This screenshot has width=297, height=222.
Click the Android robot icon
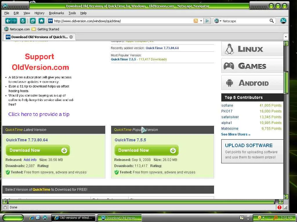[x=229, y=83]
